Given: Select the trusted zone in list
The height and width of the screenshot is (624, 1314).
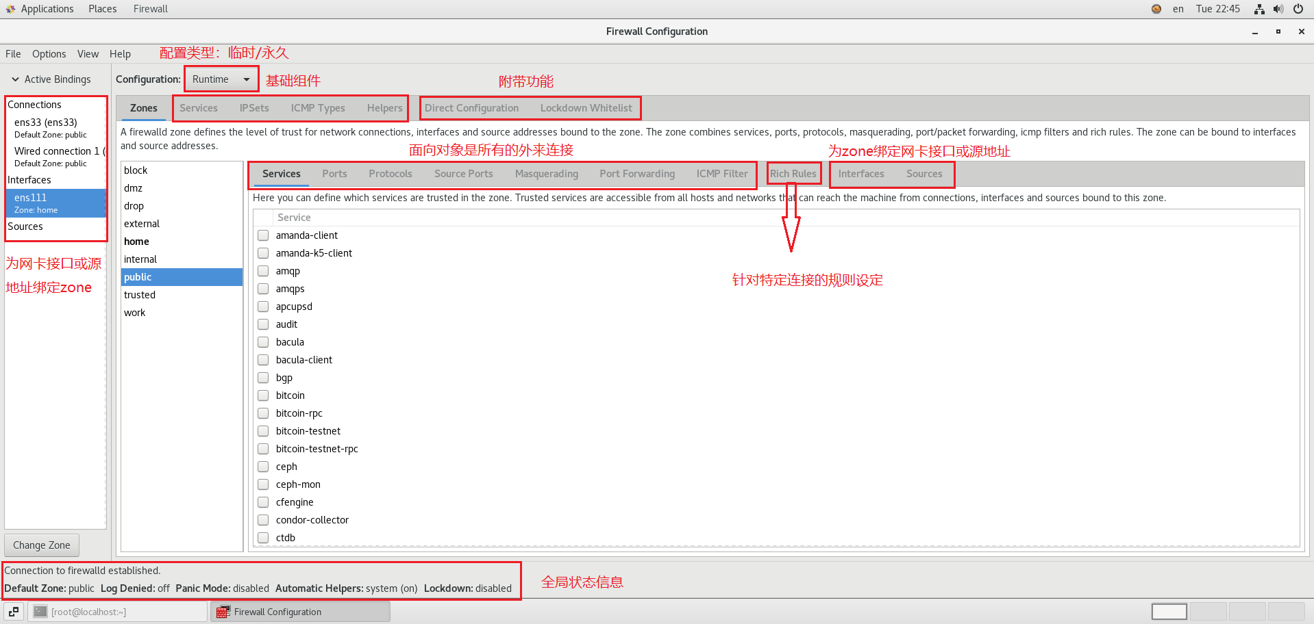Looking at the screenshot, I should click(140, 295).
